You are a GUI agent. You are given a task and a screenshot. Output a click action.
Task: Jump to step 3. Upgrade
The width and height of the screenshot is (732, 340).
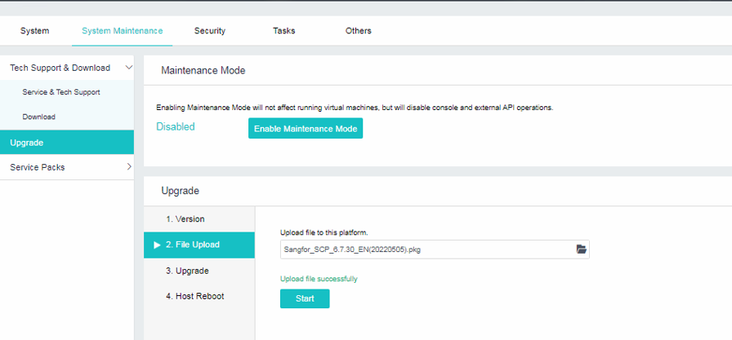187,271
